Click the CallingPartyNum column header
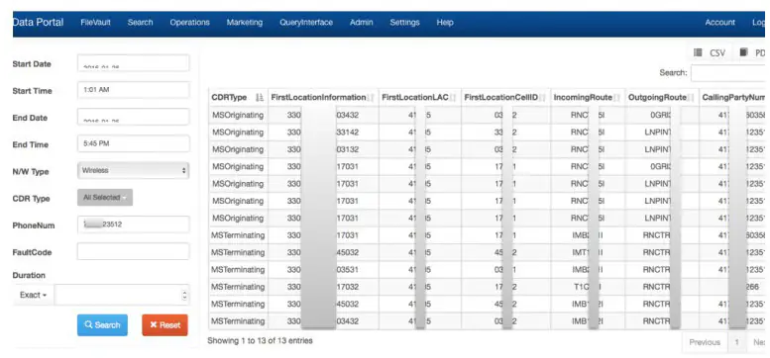 tap(733, 98)
